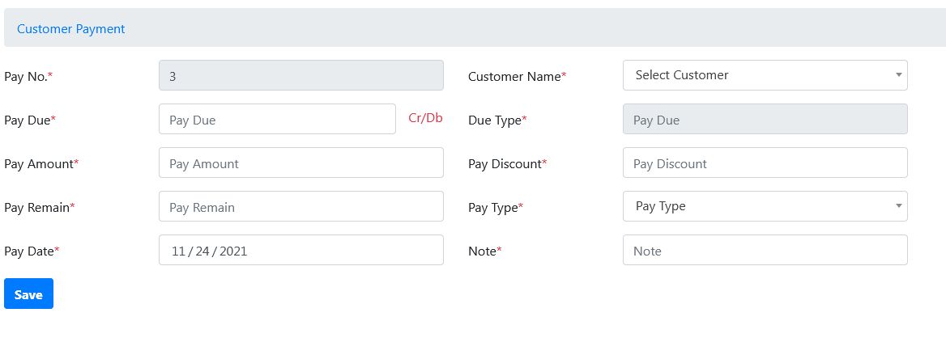Select the month in Pay Date

pyautogui.click(x=177, y=251)
